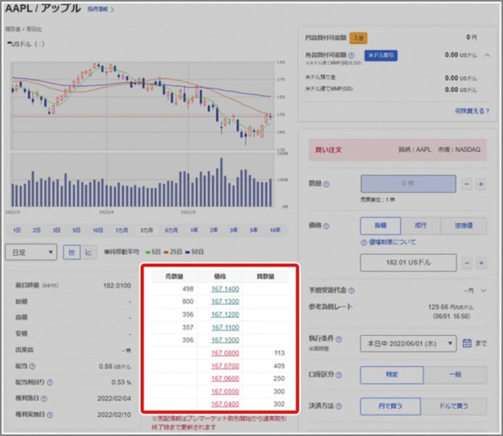Increase quantity with the plus button
Screen dimensions: 503x436
pos(481,184)
